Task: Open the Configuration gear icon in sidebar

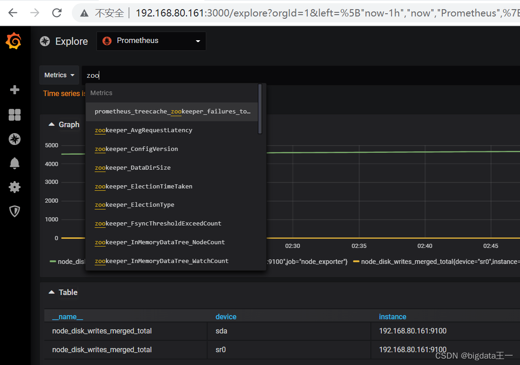Action: click(x=15, y=187)
